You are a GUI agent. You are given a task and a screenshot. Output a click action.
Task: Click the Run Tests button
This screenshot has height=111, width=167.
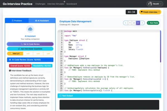point(153,23)
